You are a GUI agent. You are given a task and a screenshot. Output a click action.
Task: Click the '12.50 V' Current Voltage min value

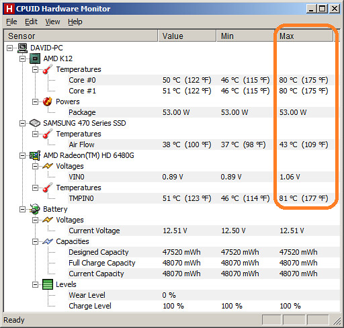tap(233, 231)
